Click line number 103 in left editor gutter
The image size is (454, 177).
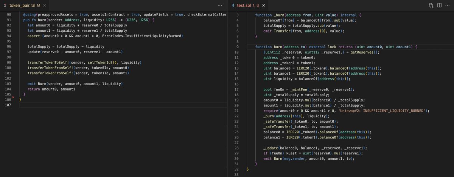pos(9,83)
